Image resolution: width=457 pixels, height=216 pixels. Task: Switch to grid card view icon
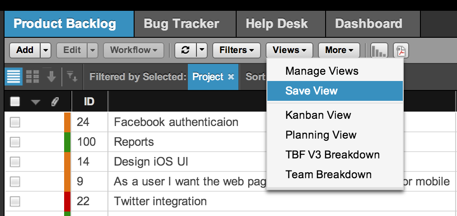pos(33,76)
